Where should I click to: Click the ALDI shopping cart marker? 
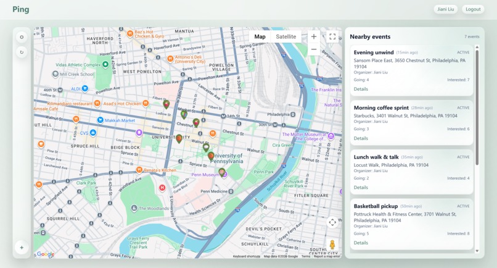[85, 88]
